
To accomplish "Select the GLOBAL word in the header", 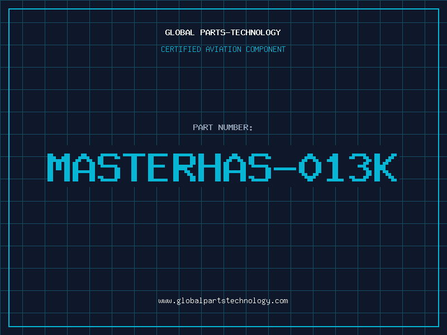I will [x=179, y=32].
